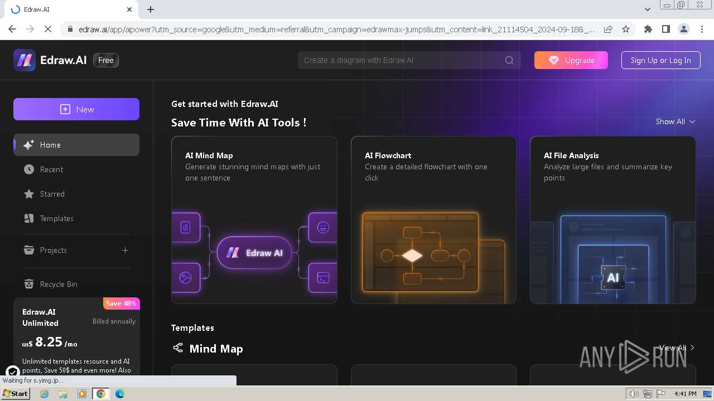714x401 pixels.
Task: Reload page with browser stop/reload icon
Action: point(48,29)
